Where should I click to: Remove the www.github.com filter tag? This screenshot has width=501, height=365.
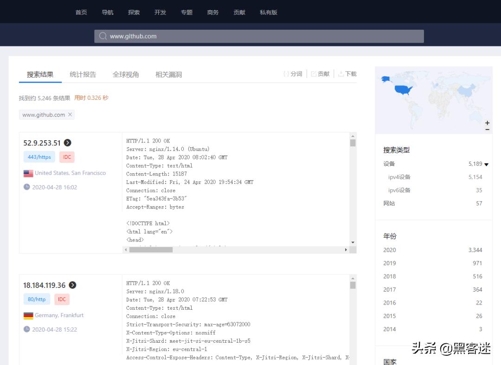click(x=71, y=114)
